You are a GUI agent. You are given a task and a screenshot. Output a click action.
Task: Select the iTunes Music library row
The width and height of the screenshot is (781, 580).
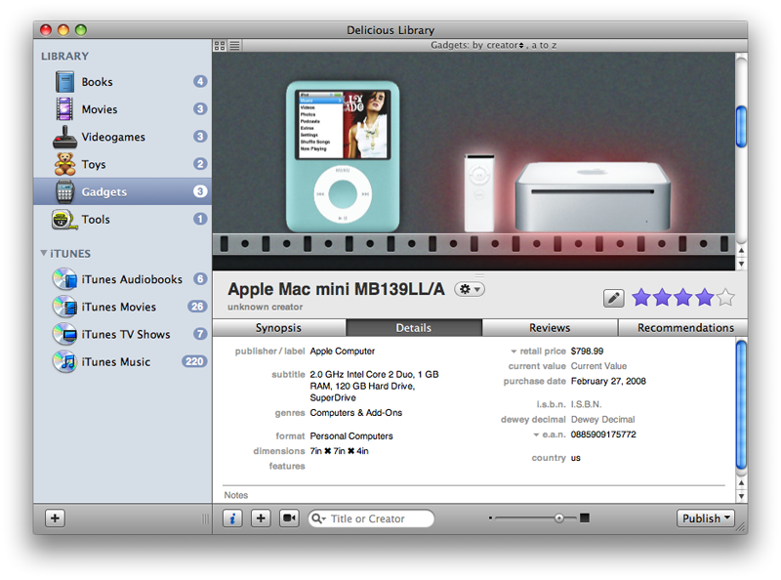tap(123, 361)
